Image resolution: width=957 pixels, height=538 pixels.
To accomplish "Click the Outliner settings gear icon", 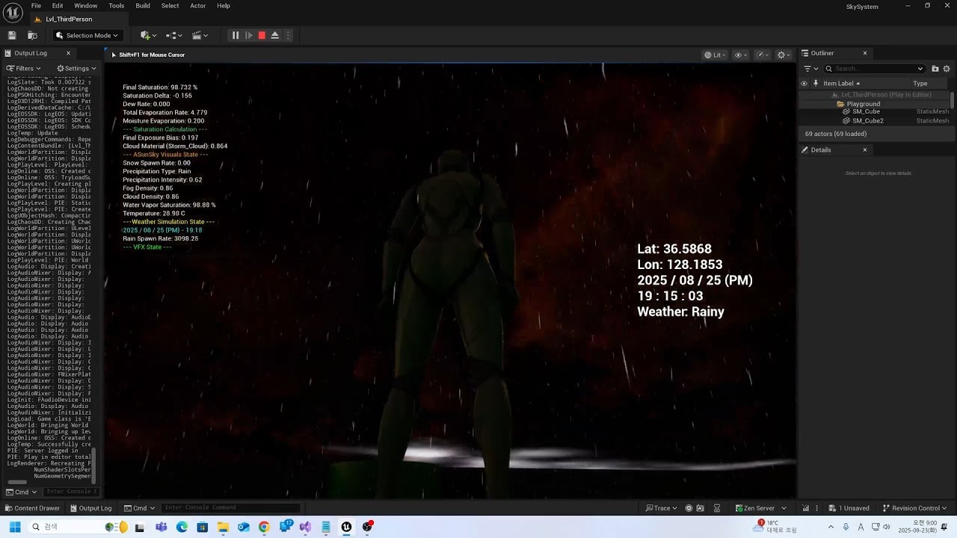I will (947, 69).
